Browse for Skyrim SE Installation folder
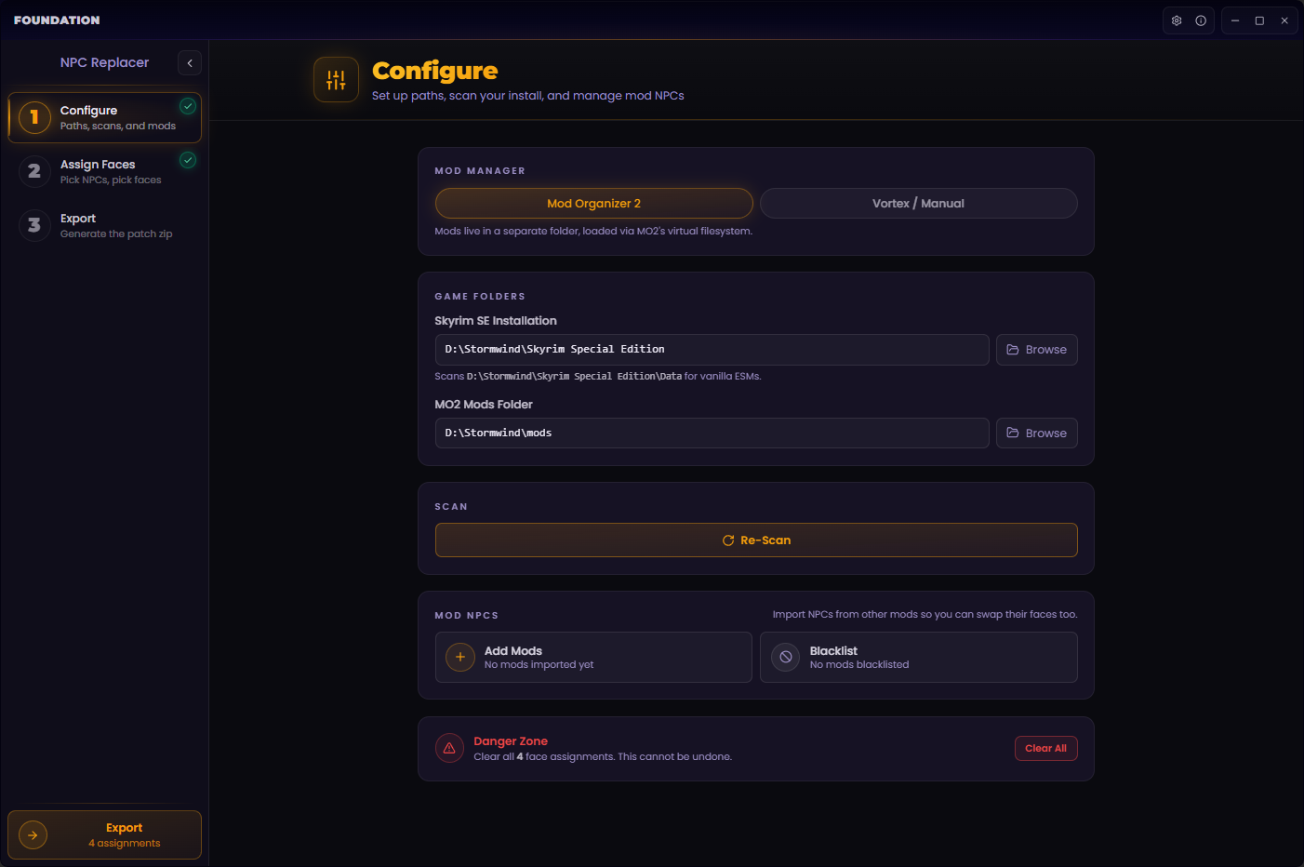The image size is (1304, 867). click(x=1036, y=350)
